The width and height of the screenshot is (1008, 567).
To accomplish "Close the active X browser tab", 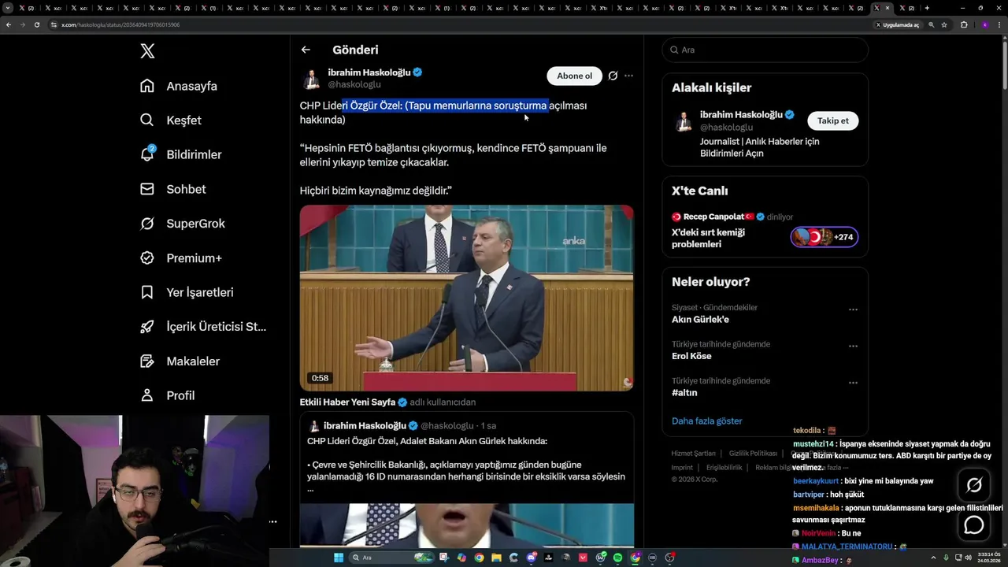I will pos(888,8).
